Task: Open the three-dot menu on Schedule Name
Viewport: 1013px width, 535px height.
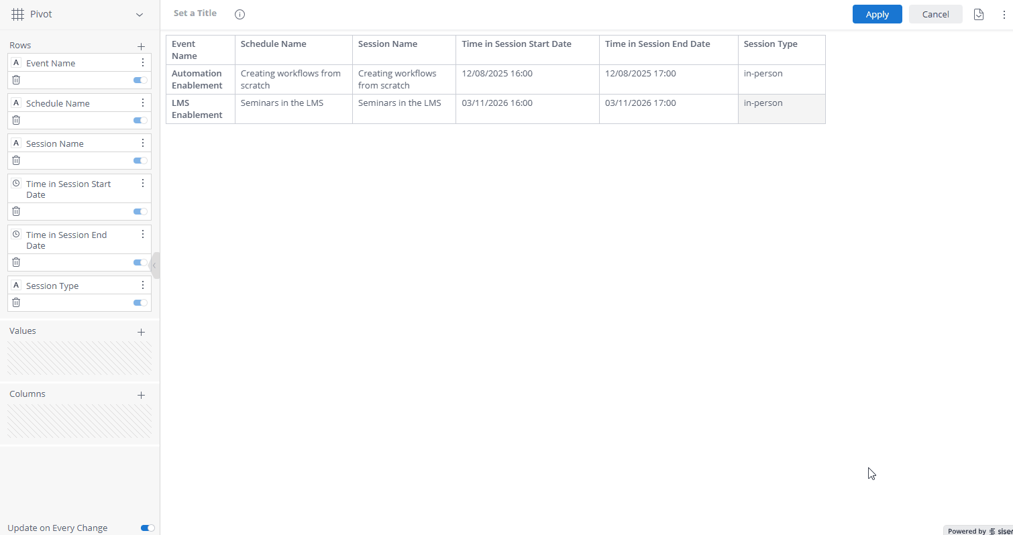Action: tap(142, 102)
